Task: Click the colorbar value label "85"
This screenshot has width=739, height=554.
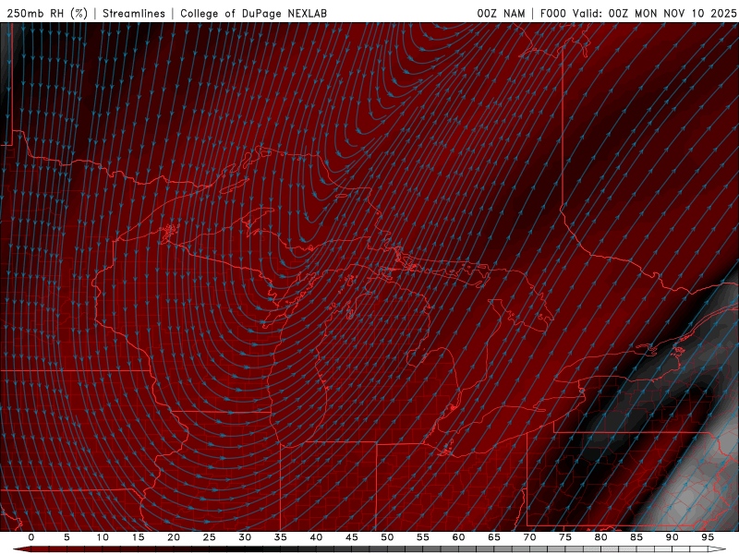Action: pyautogui.click(x=636, y=537)
